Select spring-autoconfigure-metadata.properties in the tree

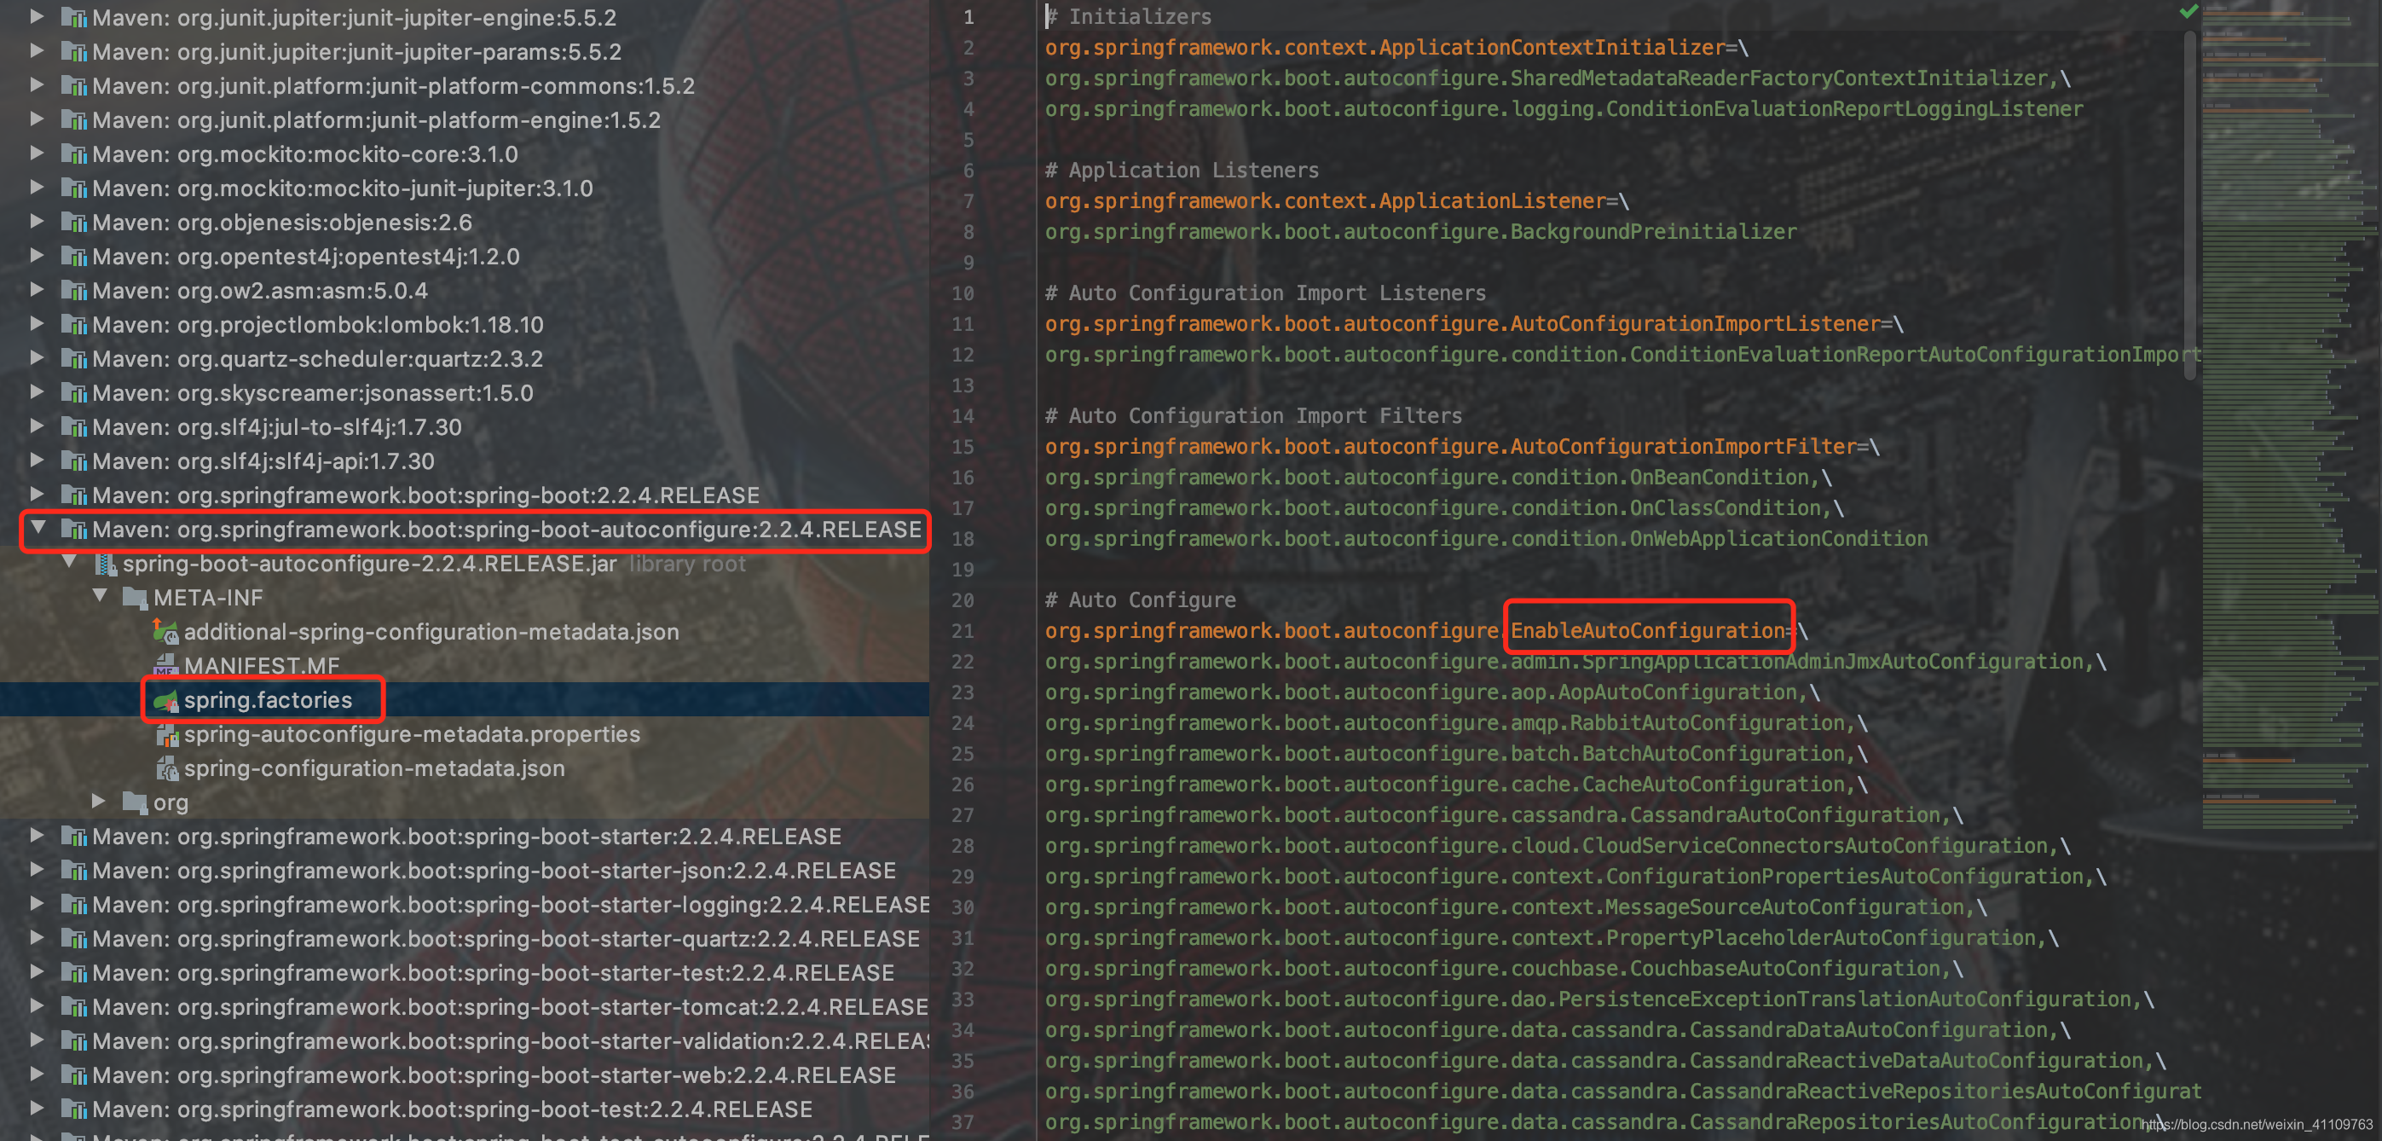click(413, 735)
